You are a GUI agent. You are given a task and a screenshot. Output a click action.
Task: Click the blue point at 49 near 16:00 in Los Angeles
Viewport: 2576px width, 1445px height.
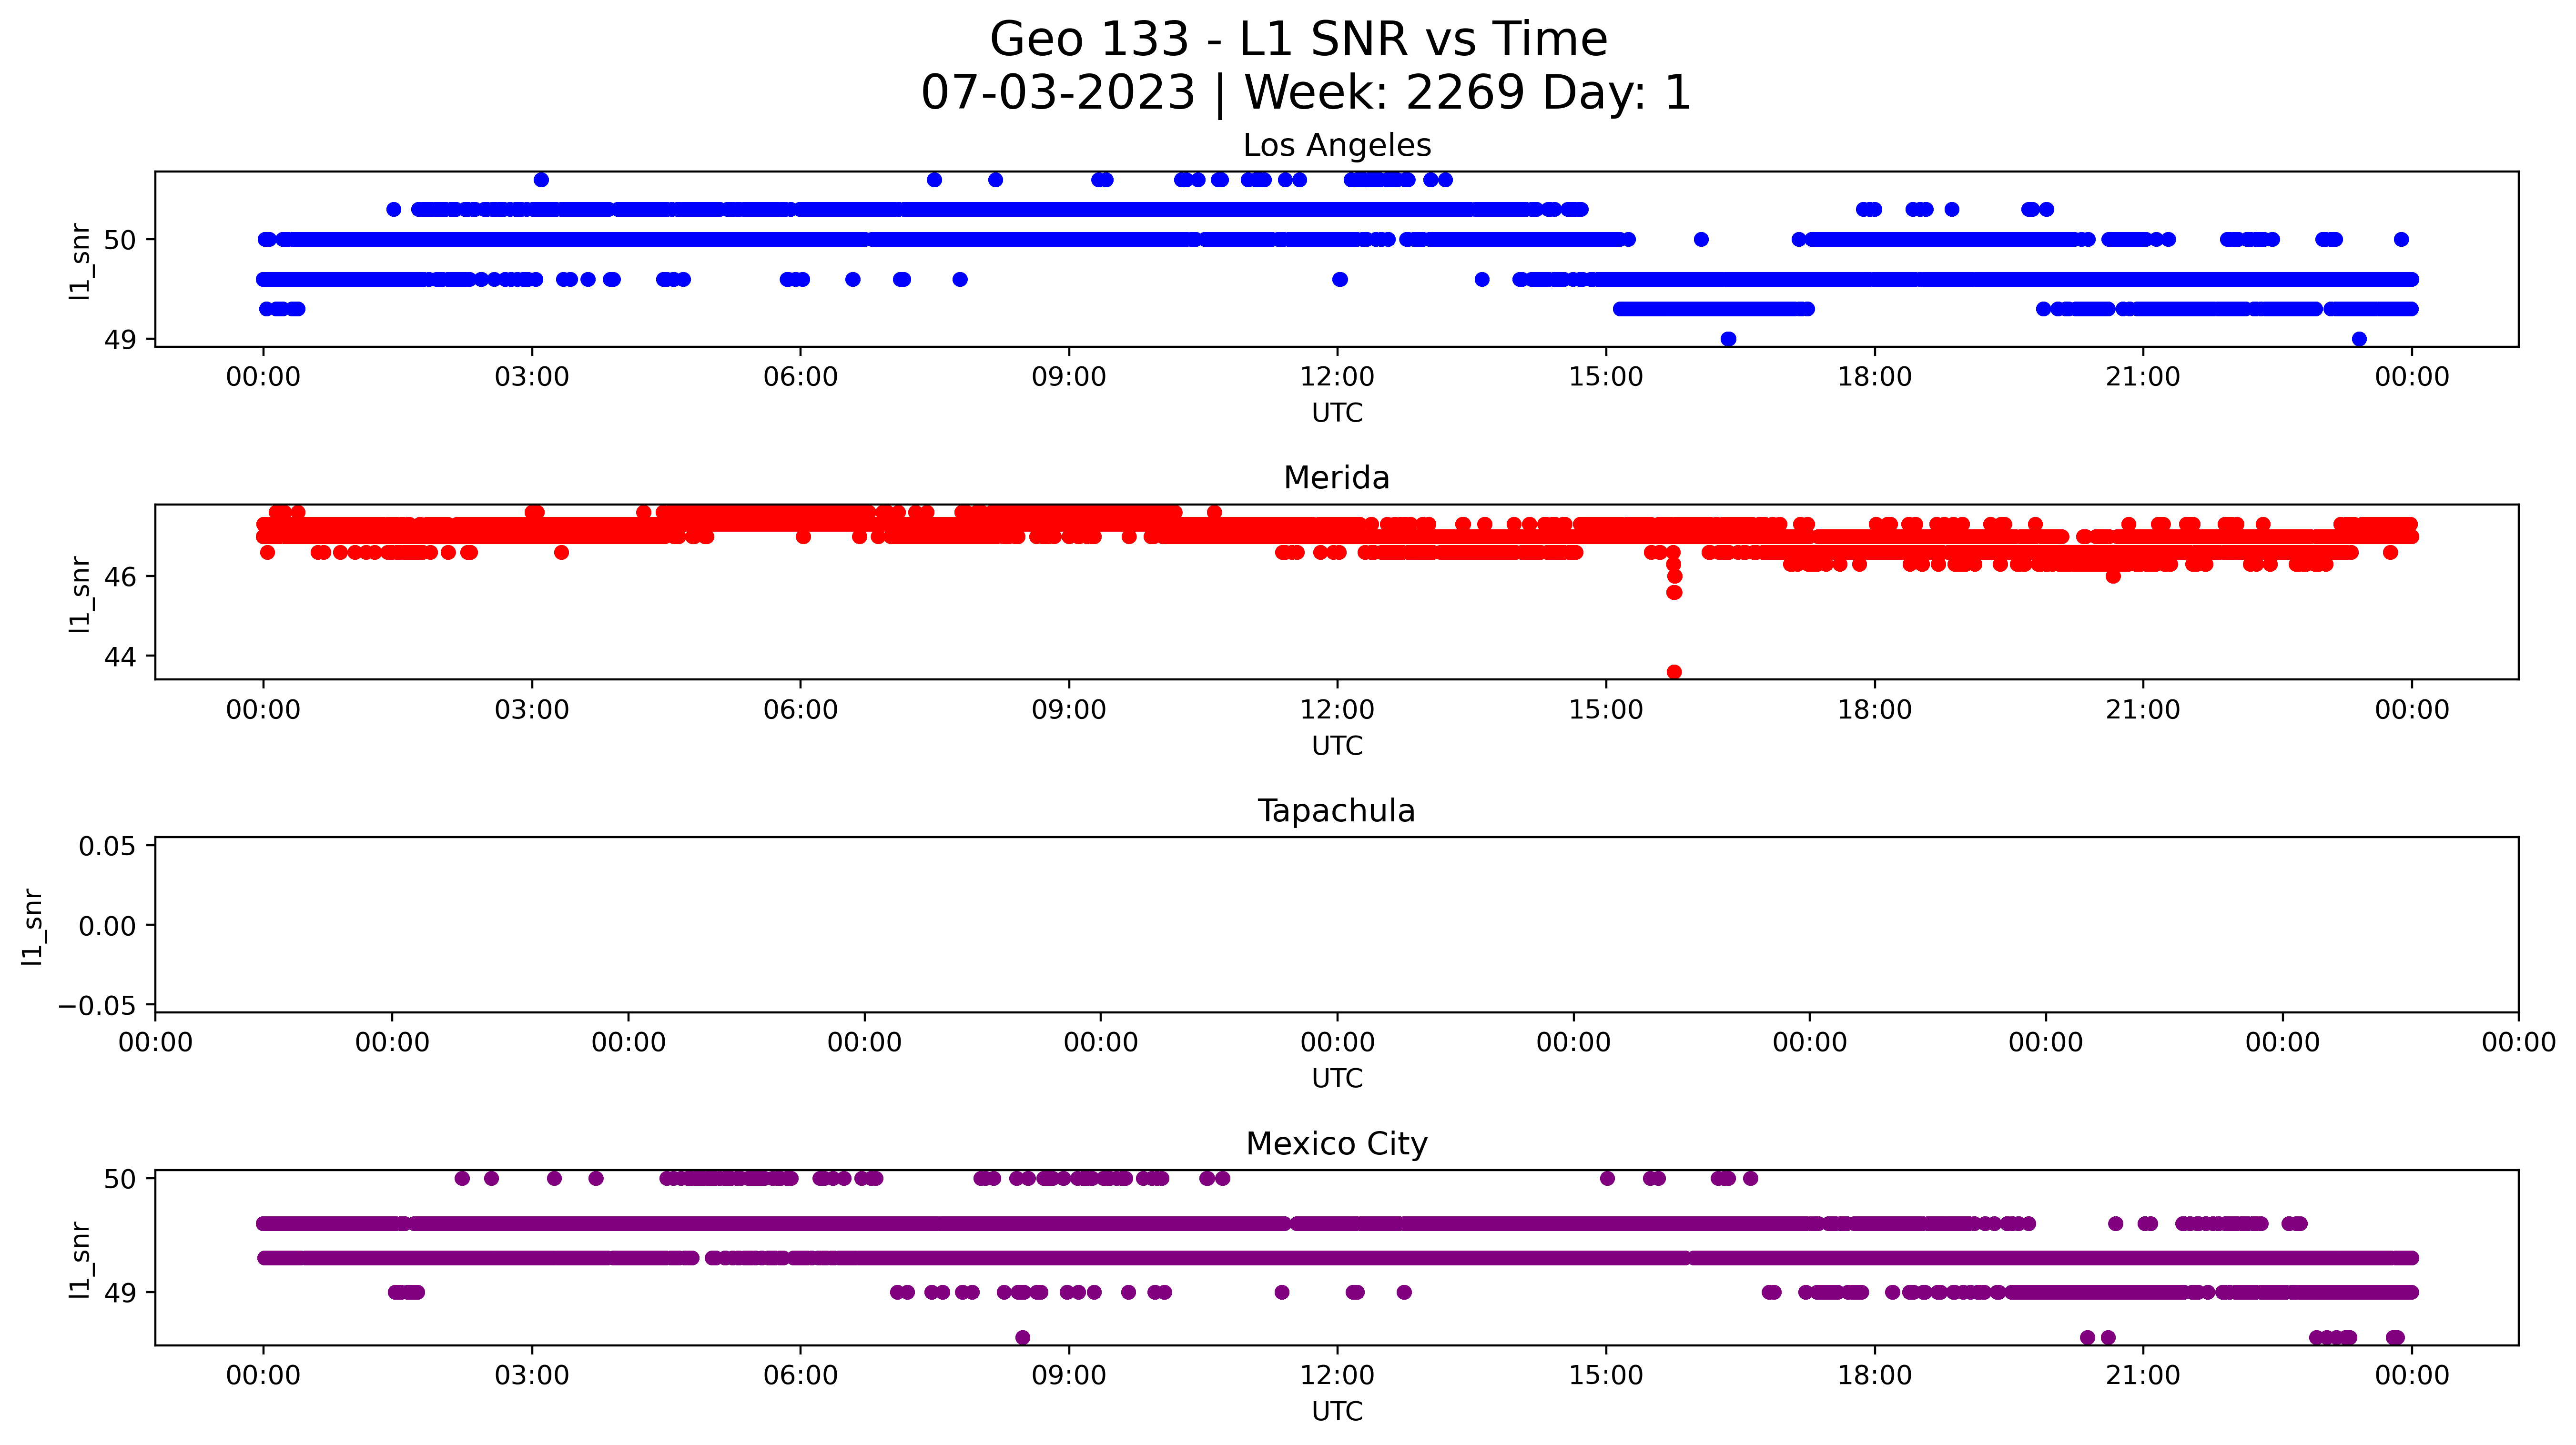1728,339
